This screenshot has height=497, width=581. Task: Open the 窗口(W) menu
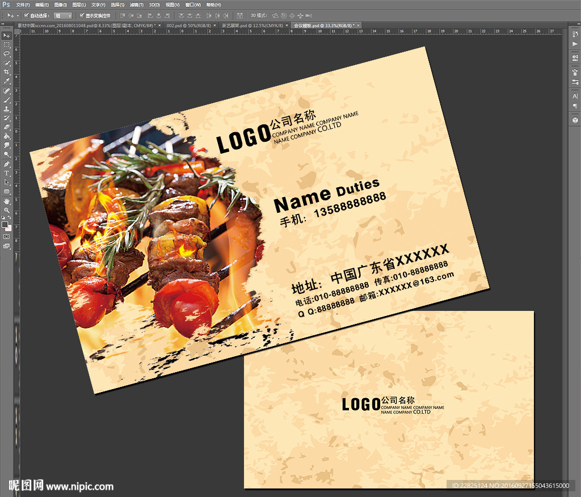click(x=193, y=5)
